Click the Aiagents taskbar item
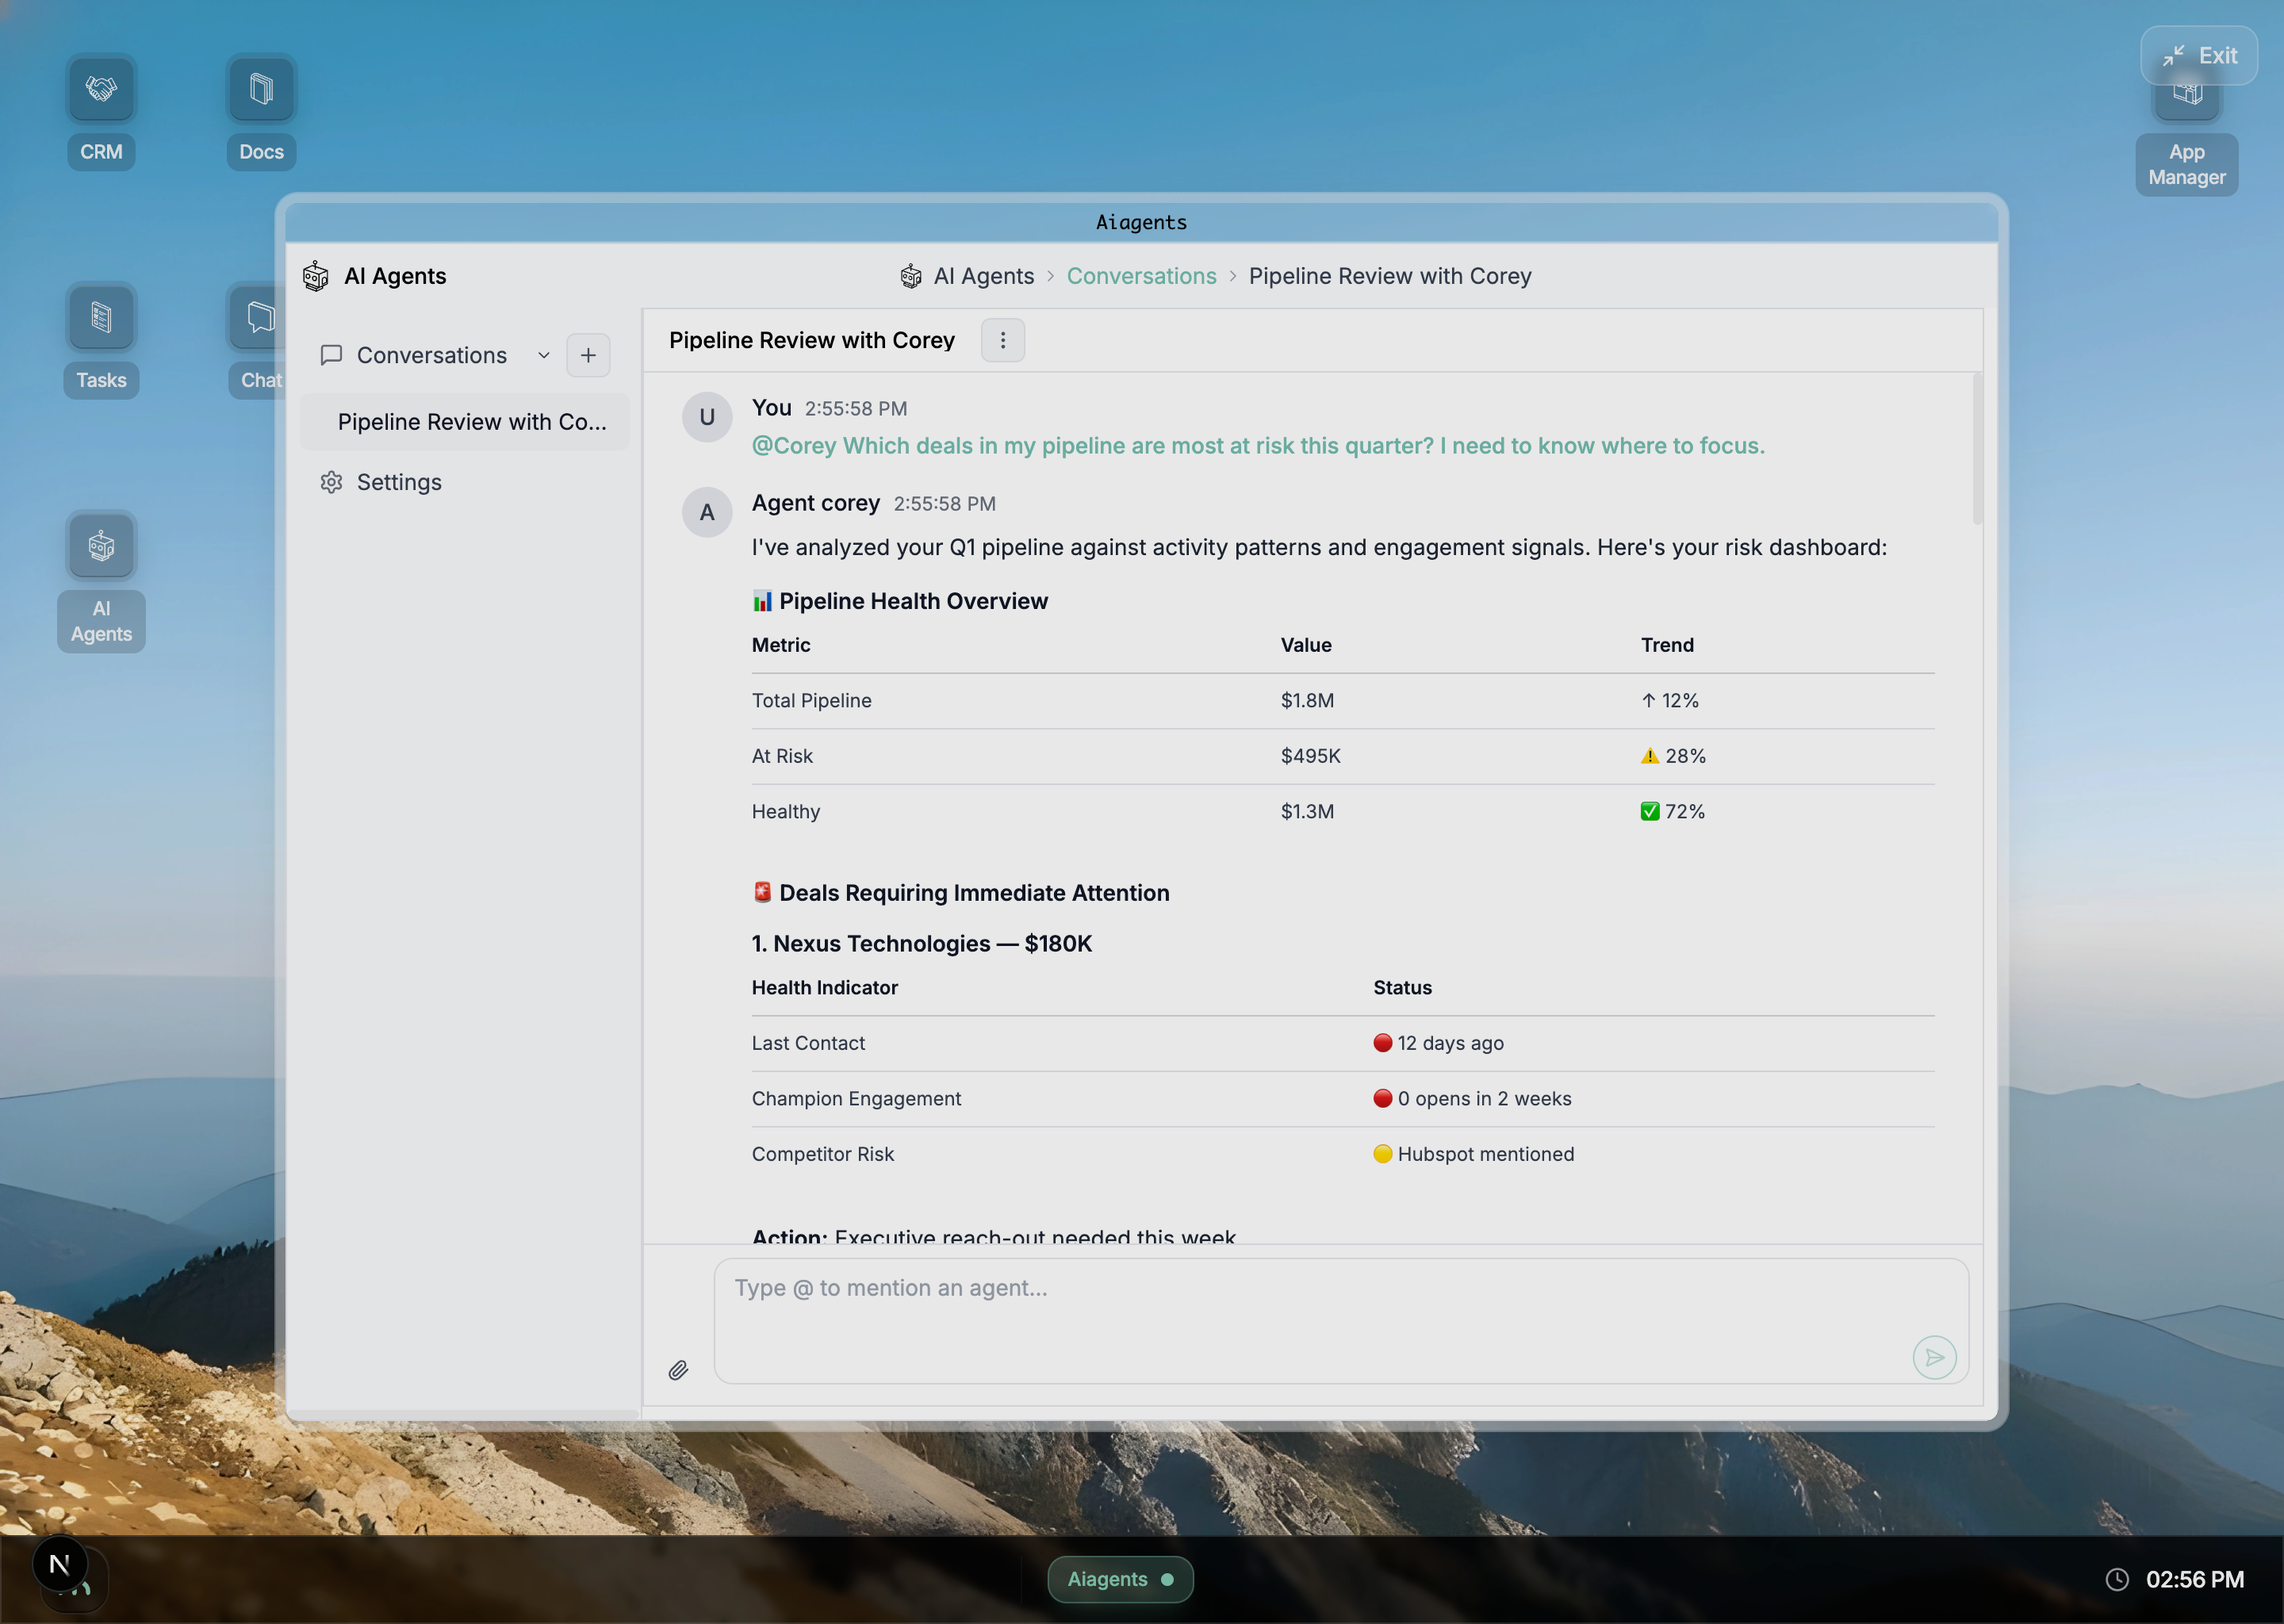2284x1624 pixels. point(1119,1579)
